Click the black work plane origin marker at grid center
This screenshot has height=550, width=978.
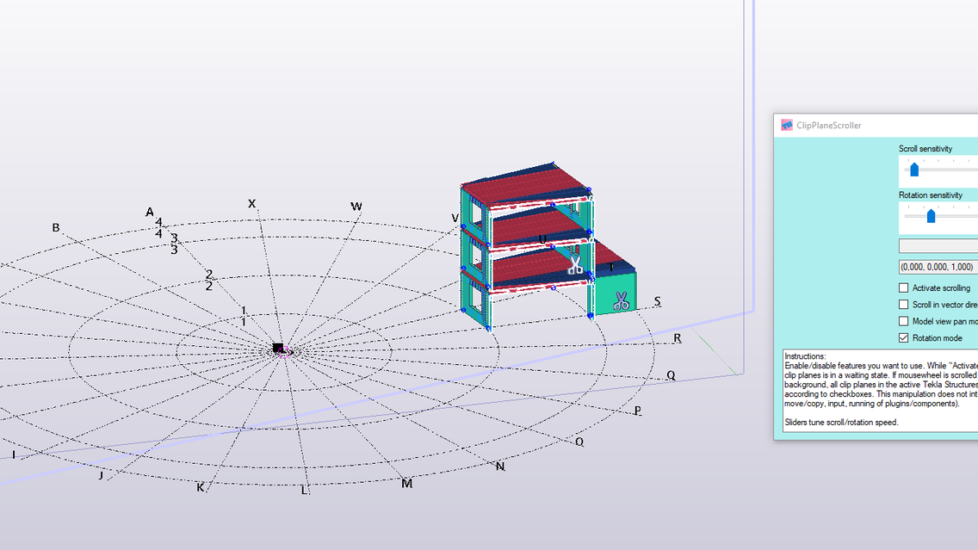pyautogui.click(x=278, y=347)
